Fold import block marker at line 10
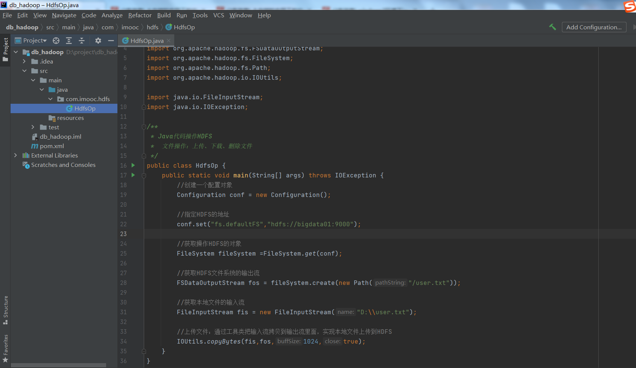636x368 pixels. [144, 107]
